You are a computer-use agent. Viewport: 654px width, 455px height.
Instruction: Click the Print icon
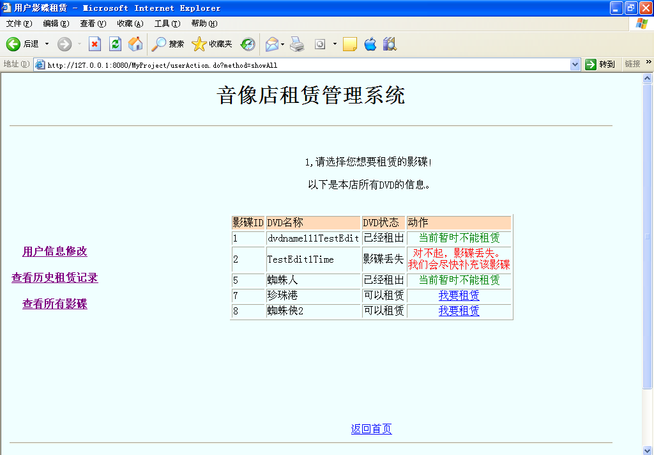297,44
